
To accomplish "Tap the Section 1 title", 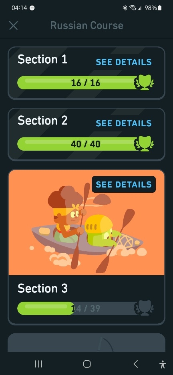I will [42, 59].
